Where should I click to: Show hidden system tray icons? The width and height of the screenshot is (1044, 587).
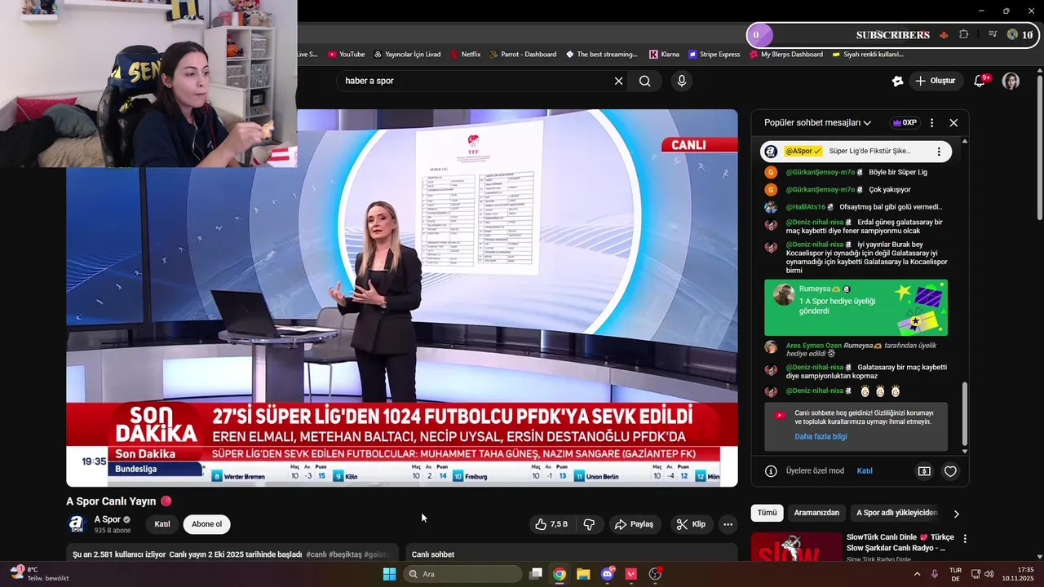point(917,574)
